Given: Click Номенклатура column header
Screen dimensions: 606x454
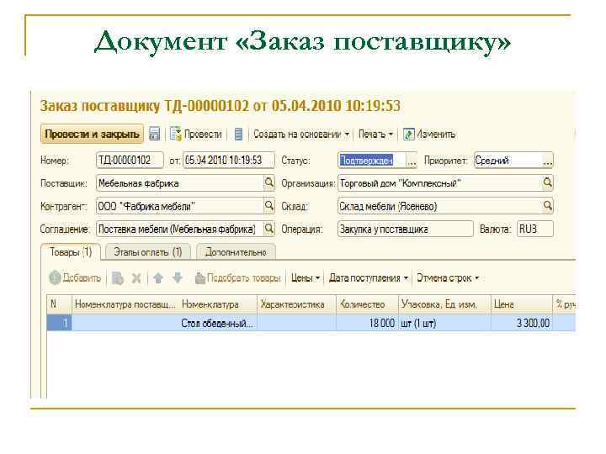Looking at the screenshot, I should click(218, 304).
